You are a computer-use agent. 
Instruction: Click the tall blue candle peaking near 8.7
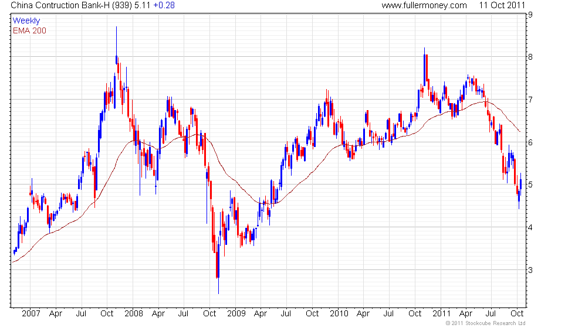coord(116,46)
